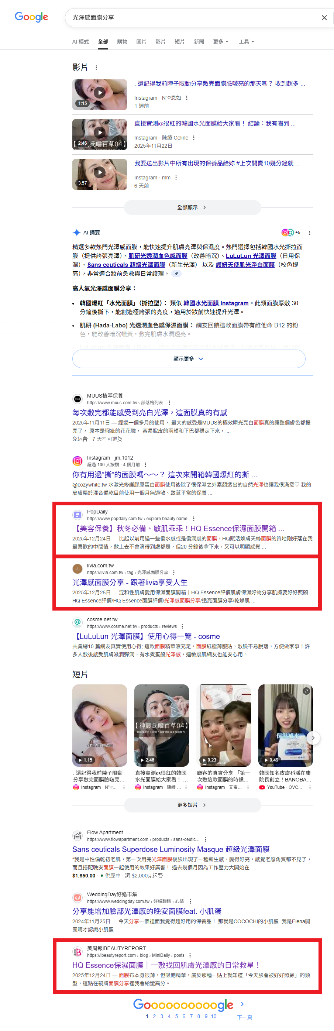
Task: Click 更多短片 button
Action: [x=192, y=805]
